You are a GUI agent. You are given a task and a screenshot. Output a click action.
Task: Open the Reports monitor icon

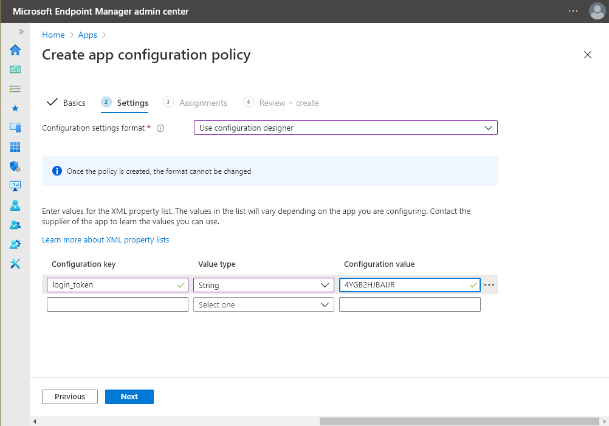click(15, 186)
